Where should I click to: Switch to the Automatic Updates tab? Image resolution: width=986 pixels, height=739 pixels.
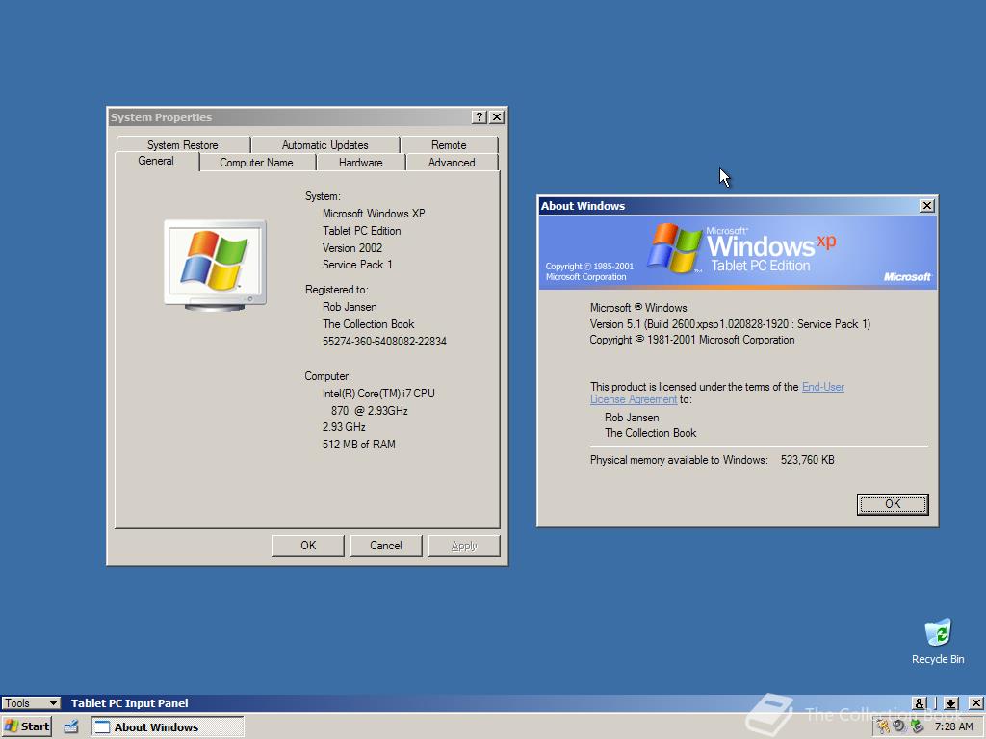[324, 143]
